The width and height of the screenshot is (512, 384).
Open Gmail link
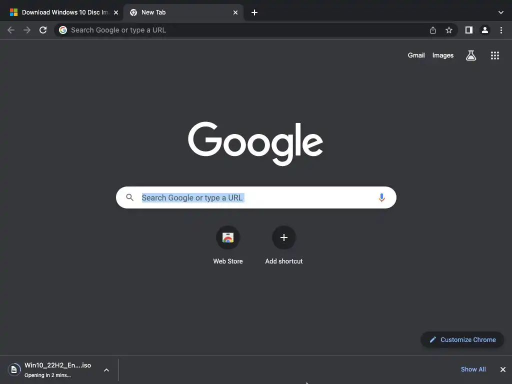point(416,55)
